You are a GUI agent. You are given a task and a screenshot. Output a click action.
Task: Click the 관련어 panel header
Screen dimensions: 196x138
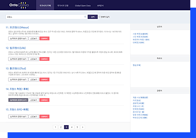[x=160, y=91]
